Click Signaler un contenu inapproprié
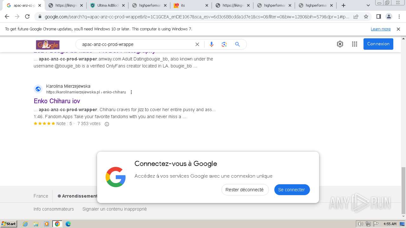Screen dimensions: 406x228 click(x=115, y=209)
